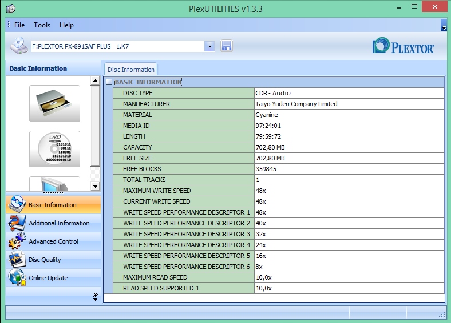
Task: Open the File menu
Action: pos(19,25)
